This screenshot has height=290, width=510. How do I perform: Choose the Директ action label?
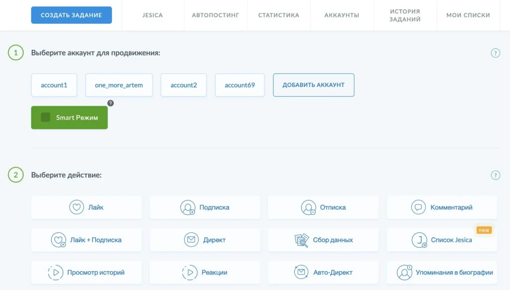tap(214, 240)
